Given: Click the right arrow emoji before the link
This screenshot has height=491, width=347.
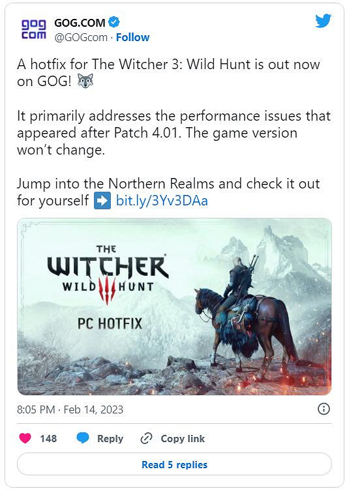Looking at the screenshot, I should pos(102,200).
